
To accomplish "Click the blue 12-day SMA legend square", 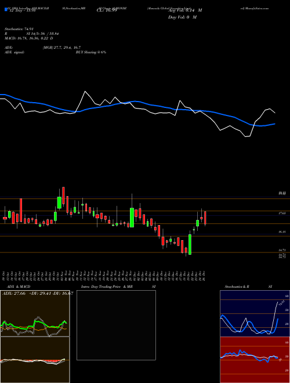I will click(x=6, y=9).
